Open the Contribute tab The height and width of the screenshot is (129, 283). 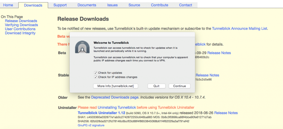[x=159, y=5]
